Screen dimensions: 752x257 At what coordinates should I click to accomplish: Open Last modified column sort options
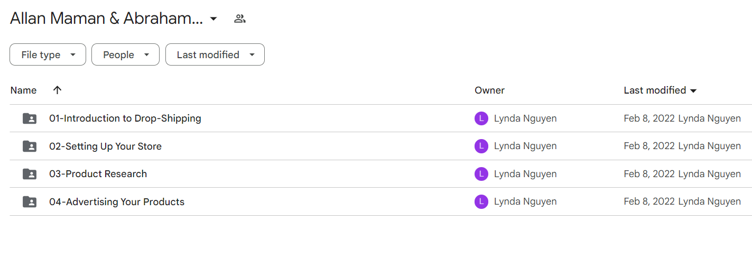(660, 90)
